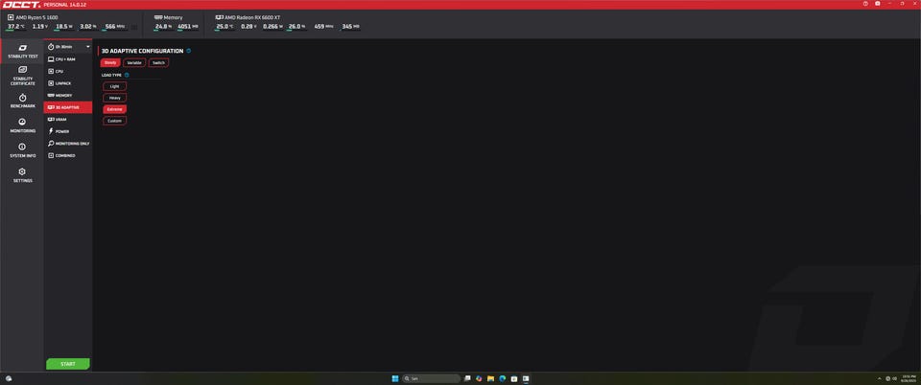Click the memory 4051 MB reading
This screenshot has width=921, height=385.
(188, 27)
